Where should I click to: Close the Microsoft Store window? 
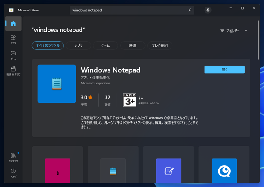[x=254, y=8]
